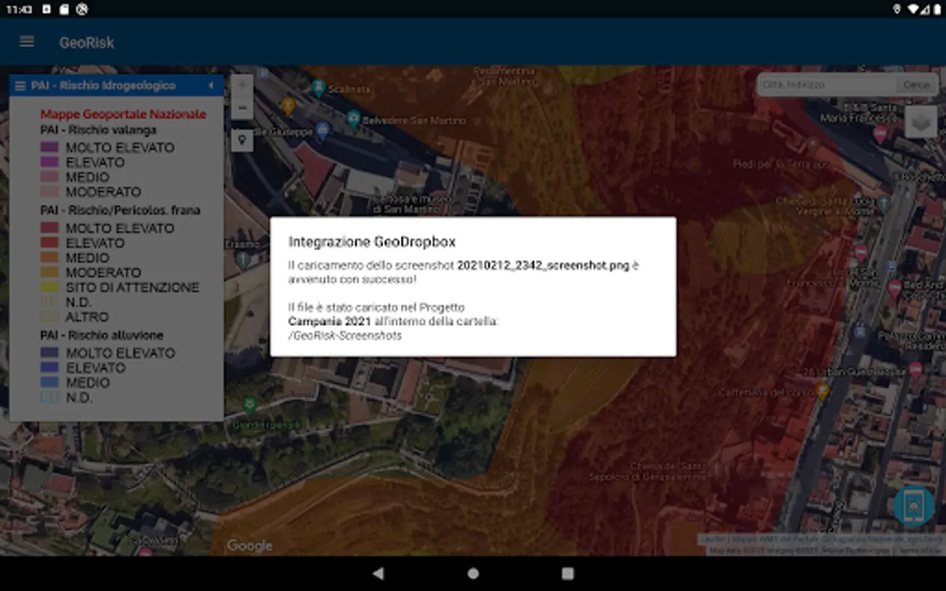Tap the Android recent apps button

pyautogui.click(x=568, y=573)
